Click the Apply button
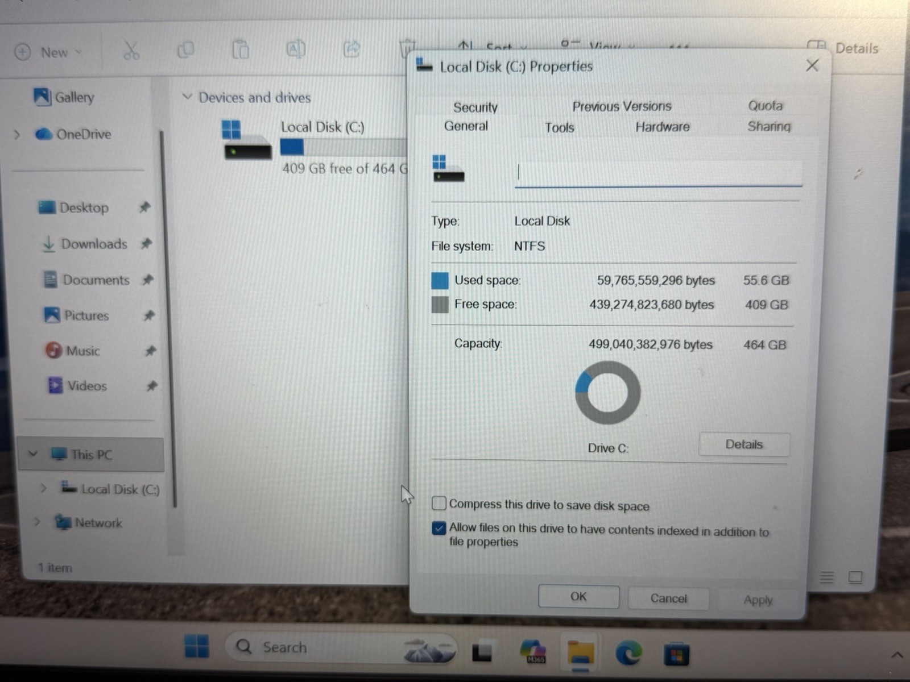This screenshot has width=910, height=682. tap(758, 600)
